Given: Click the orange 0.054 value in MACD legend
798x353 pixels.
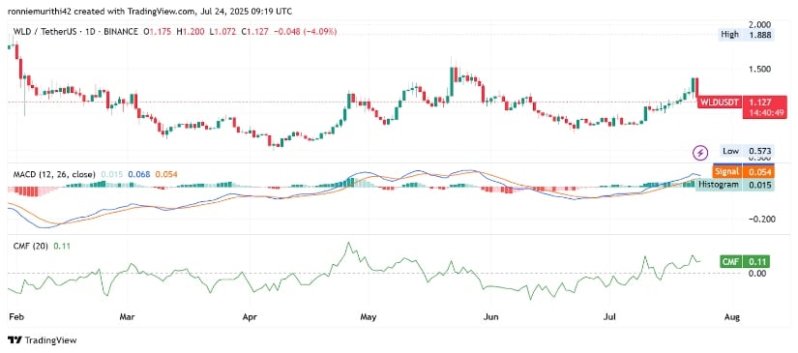Looking at the screenshot, I should 166,174.
